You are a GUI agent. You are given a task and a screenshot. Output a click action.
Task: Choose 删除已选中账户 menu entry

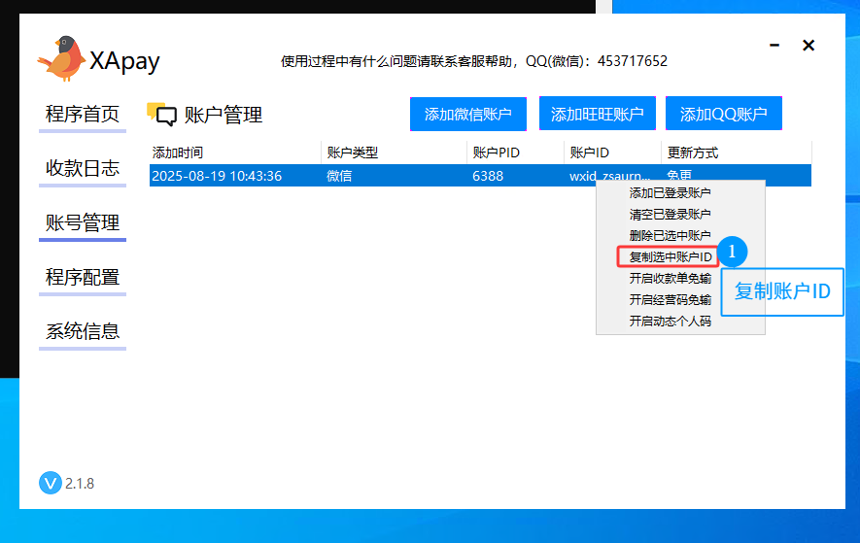[x=670, y=236]
